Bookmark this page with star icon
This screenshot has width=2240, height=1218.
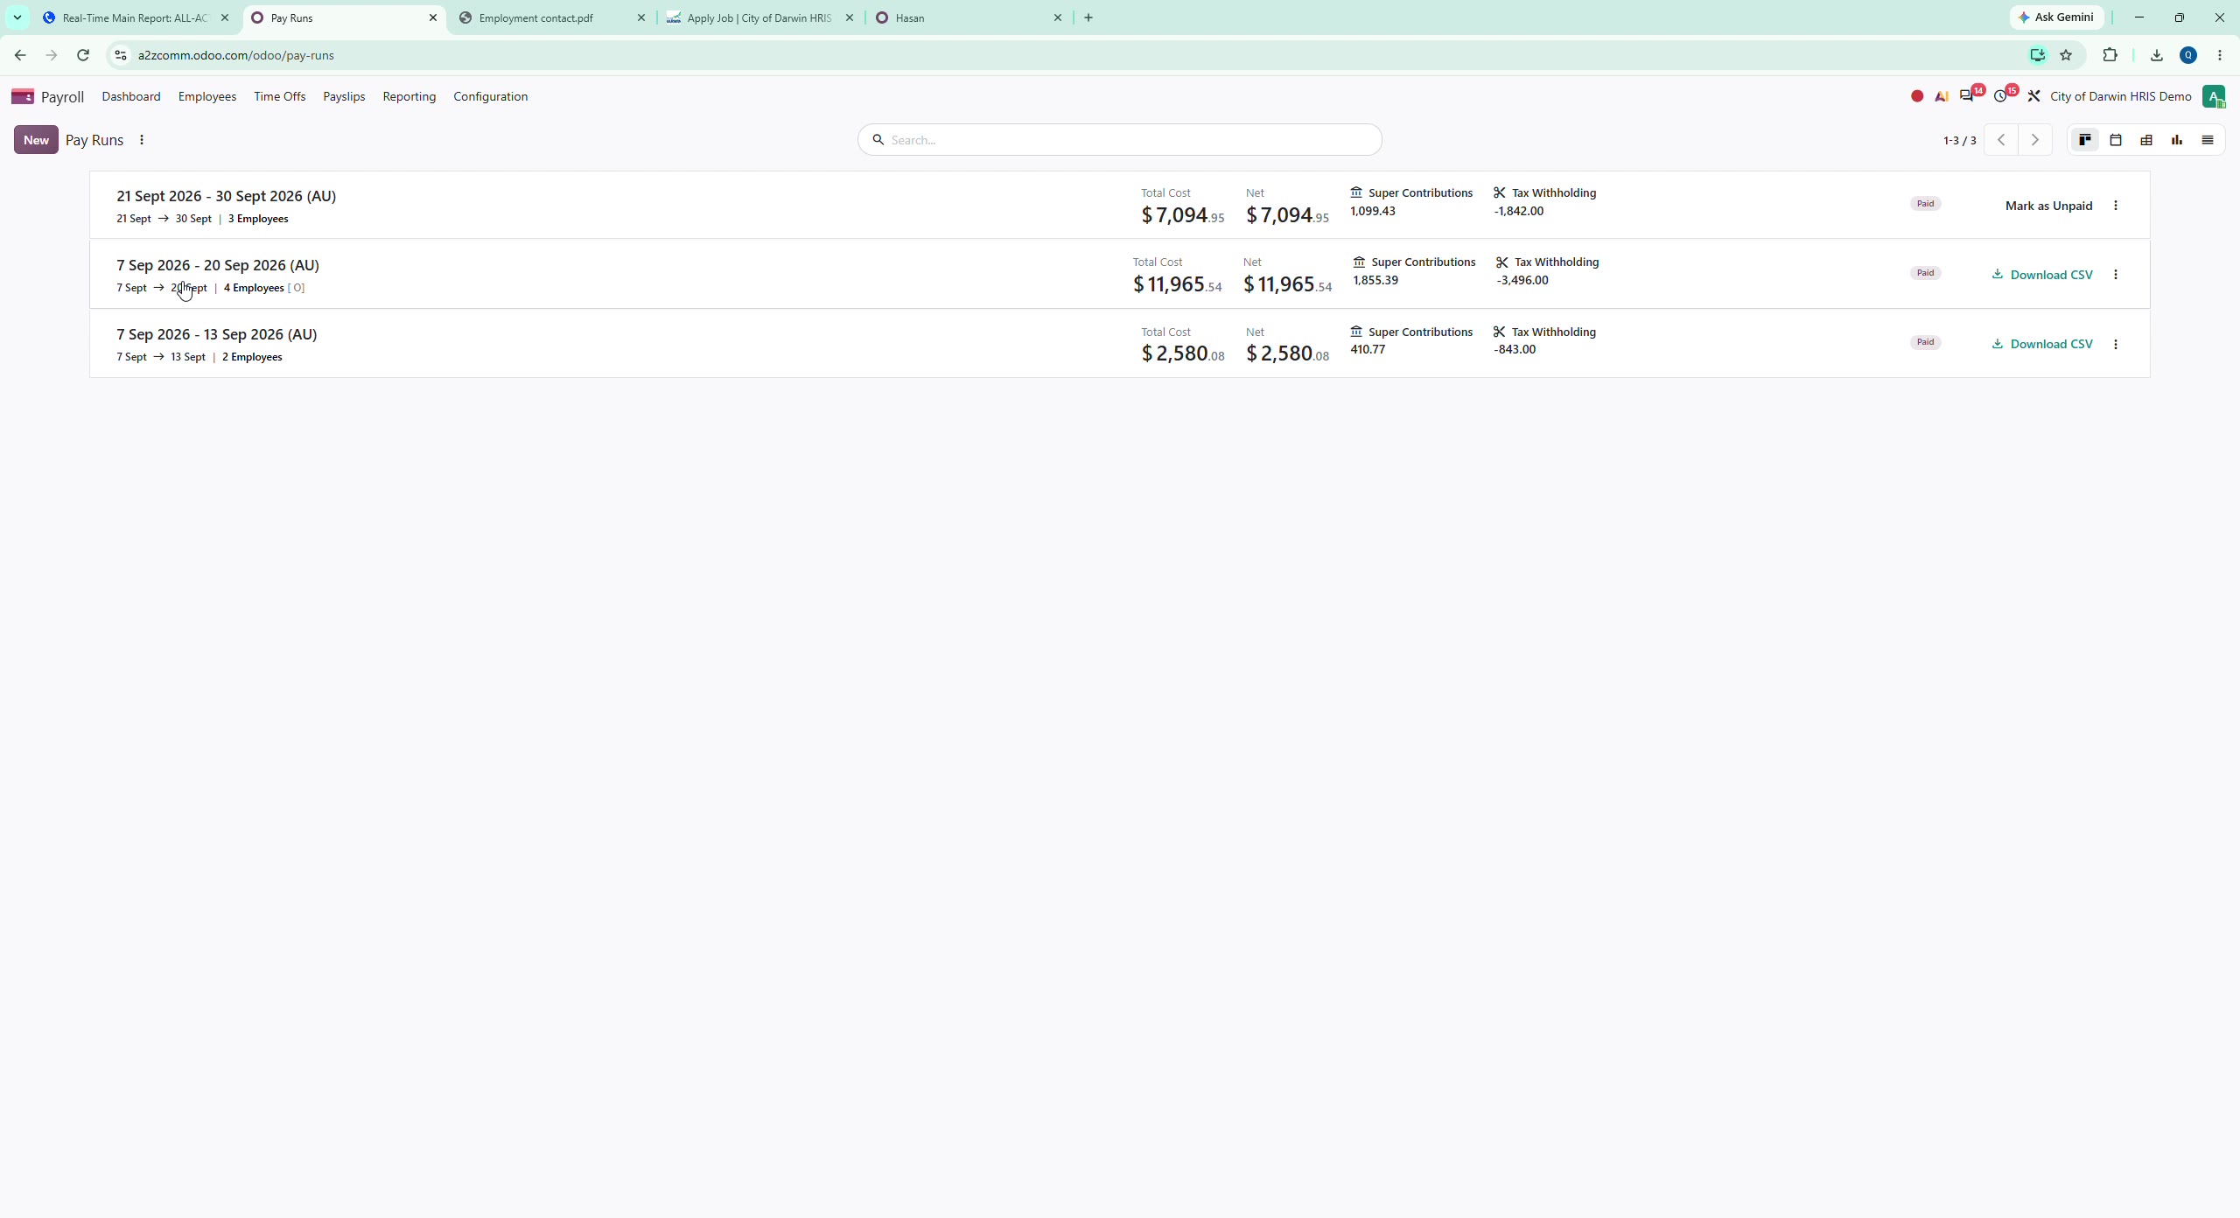[x=2066, y=55]
